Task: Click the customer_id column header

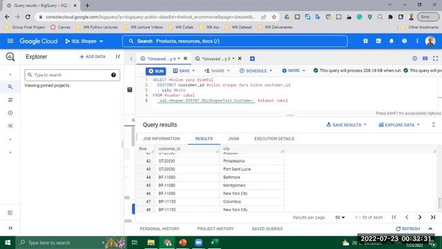Action: coord(187,149)
